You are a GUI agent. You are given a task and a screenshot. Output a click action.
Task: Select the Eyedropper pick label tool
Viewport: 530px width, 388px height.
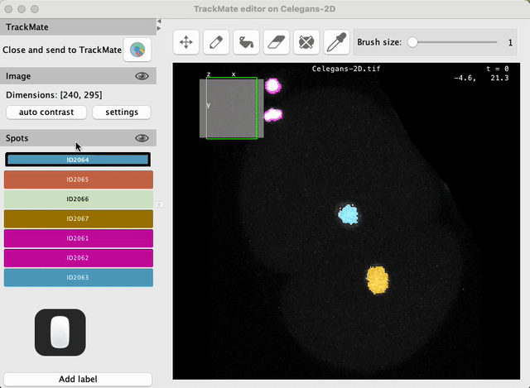336,42
